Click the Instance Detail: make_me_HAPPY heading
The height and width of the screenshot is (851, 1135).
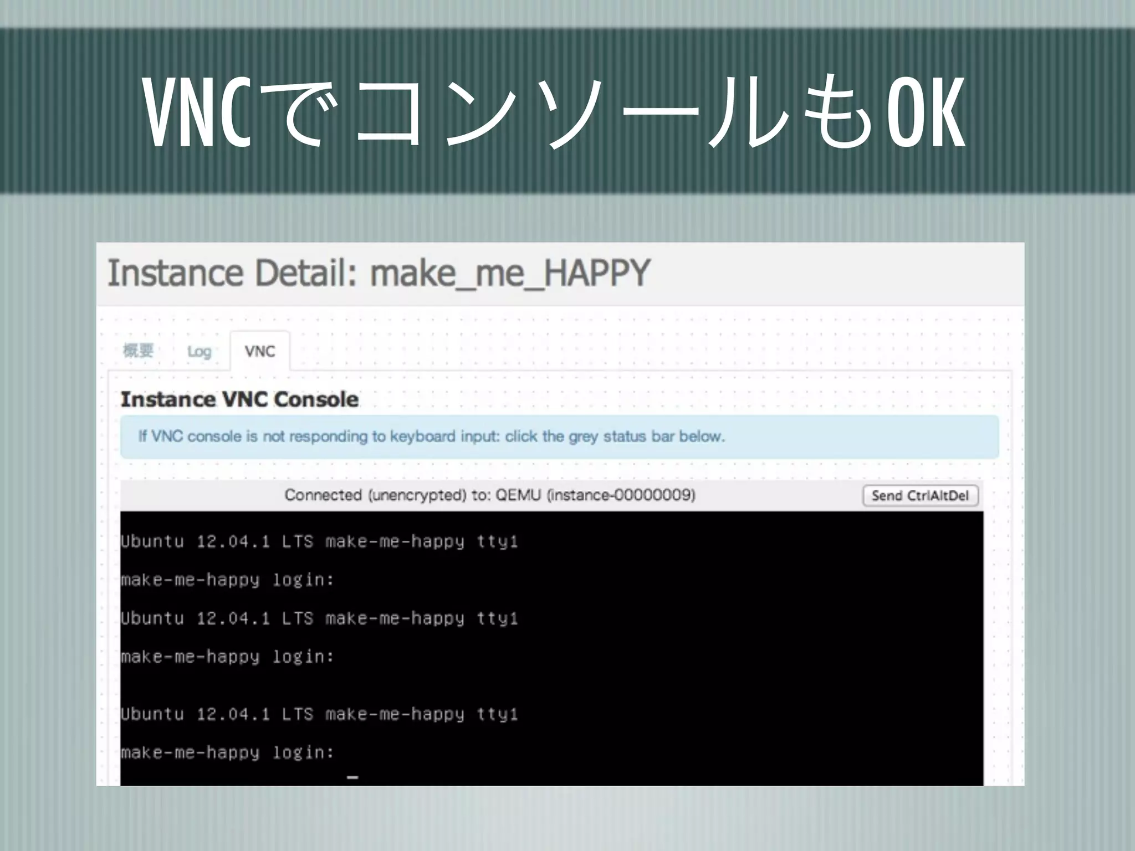pyautogui.click(x=379, y=273)
